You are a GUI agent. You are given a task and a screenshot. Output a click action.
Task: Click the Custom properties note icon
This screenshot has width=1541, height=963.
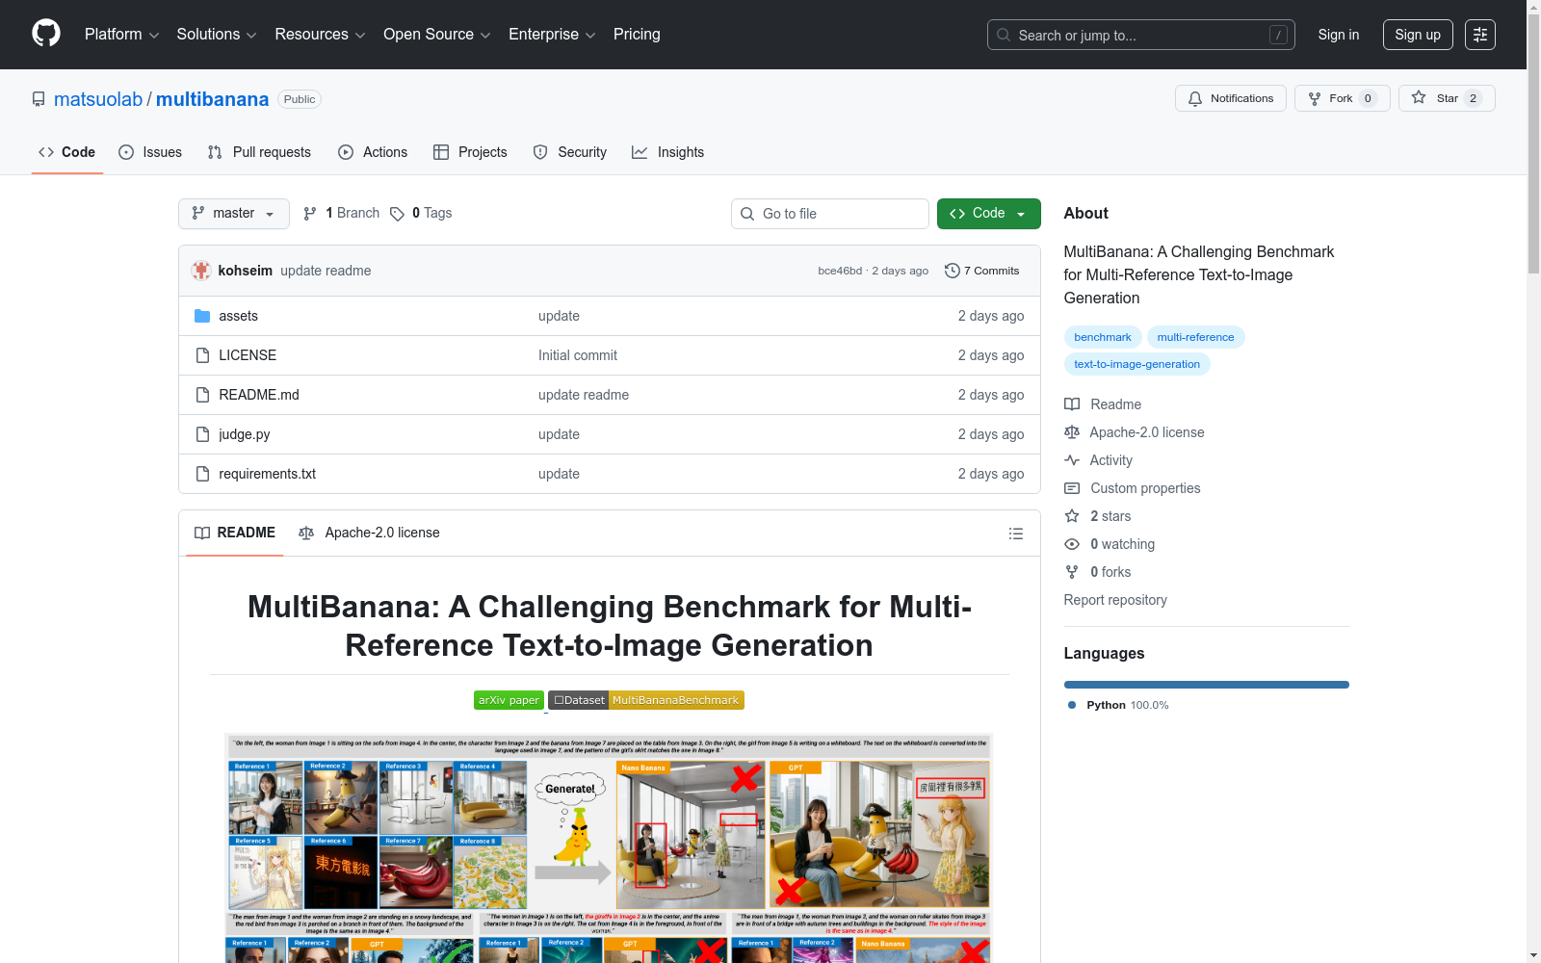click(x=1072, y=488)
